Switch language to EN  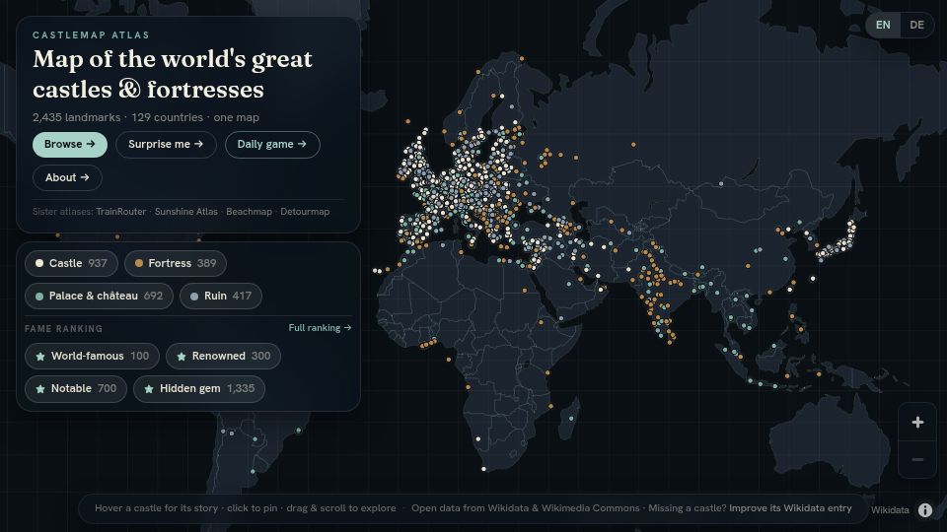[x=882, y=25]
